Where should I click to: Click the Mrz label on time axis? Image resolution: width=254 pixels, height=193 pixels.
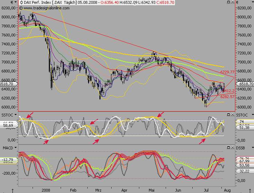[x=98, y=190]
